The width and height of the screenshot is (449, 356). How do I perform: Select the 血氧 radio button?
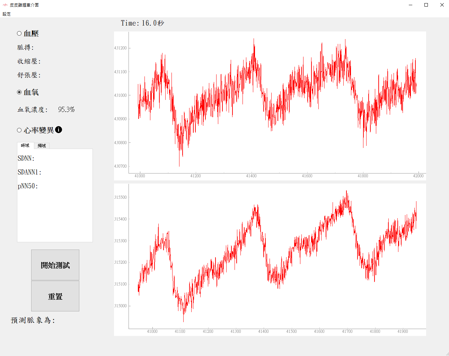pos(19,92)
